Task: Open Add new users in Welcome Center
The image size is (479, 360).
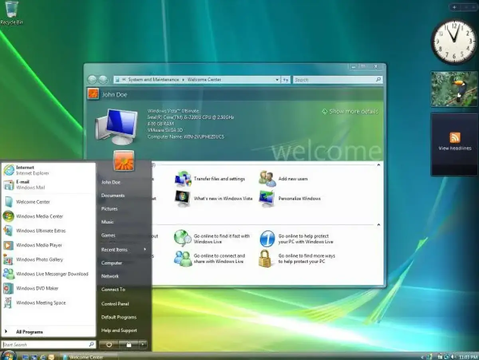Action: coord(293,179)
